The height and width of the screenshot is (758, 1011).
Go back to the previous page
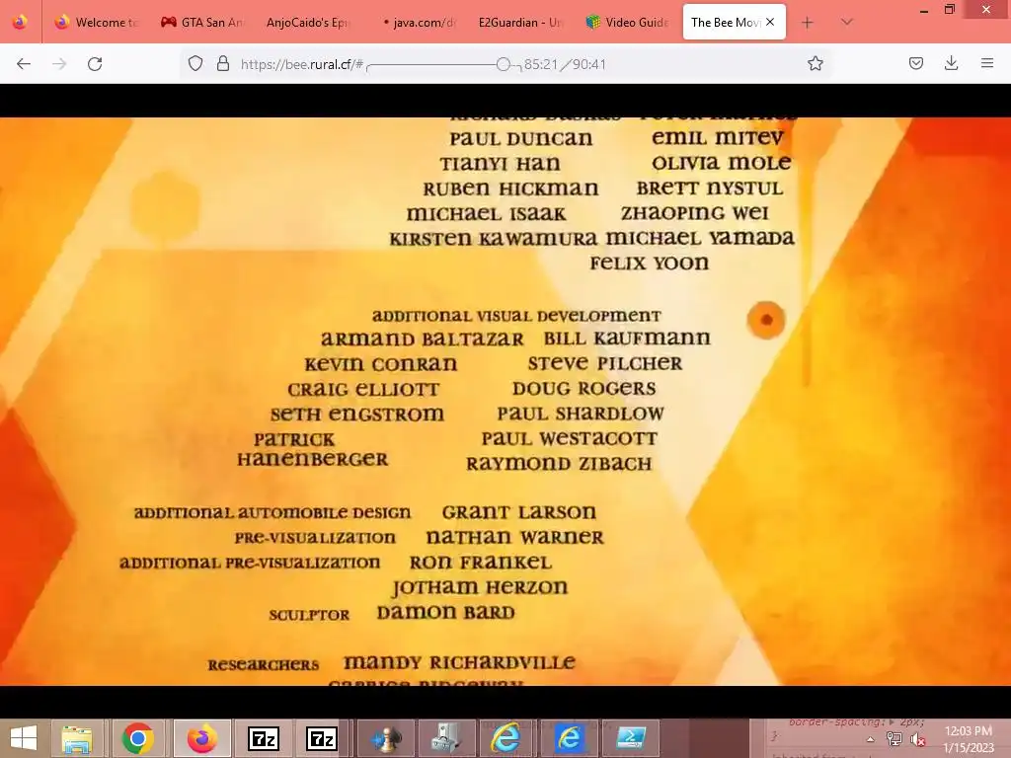click(24, 64)
